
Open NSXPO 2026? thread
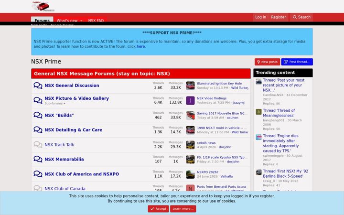coord(207,172)
